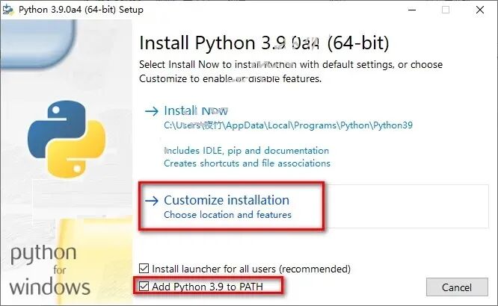Click 'Includes IDLE, pip and documentation' text
The height and width of the screenshot is (306, 498).
246,151
